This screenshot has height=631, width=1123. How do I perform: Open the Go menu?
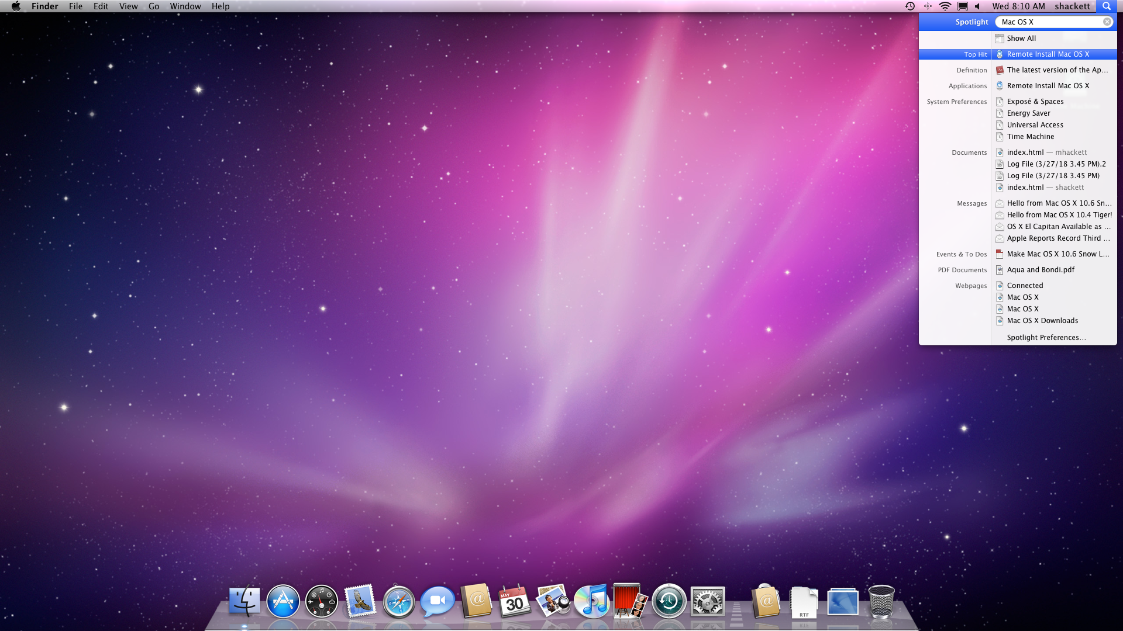(x=154, y=6)
